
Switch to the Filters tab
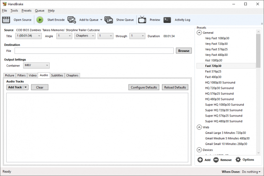click(22, 75)
